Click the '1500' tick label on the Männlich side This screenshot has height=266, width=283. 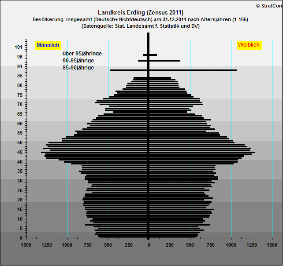click(26, 245)
